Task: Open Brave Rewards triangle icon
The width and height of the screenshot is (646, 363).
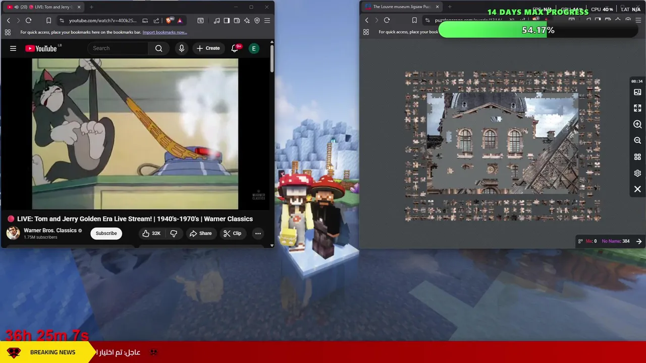Action: [x=180, y=21]
